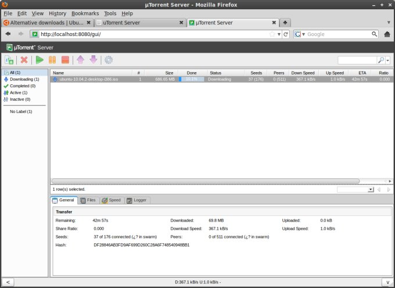Click the 10.1% download progress bar
395x288 pixels.
click(x=192, y=79)
